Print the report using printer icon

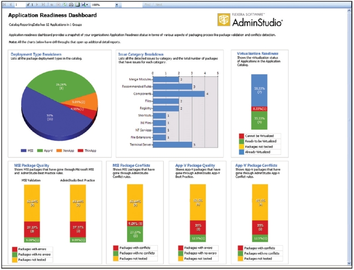(71, 4)
